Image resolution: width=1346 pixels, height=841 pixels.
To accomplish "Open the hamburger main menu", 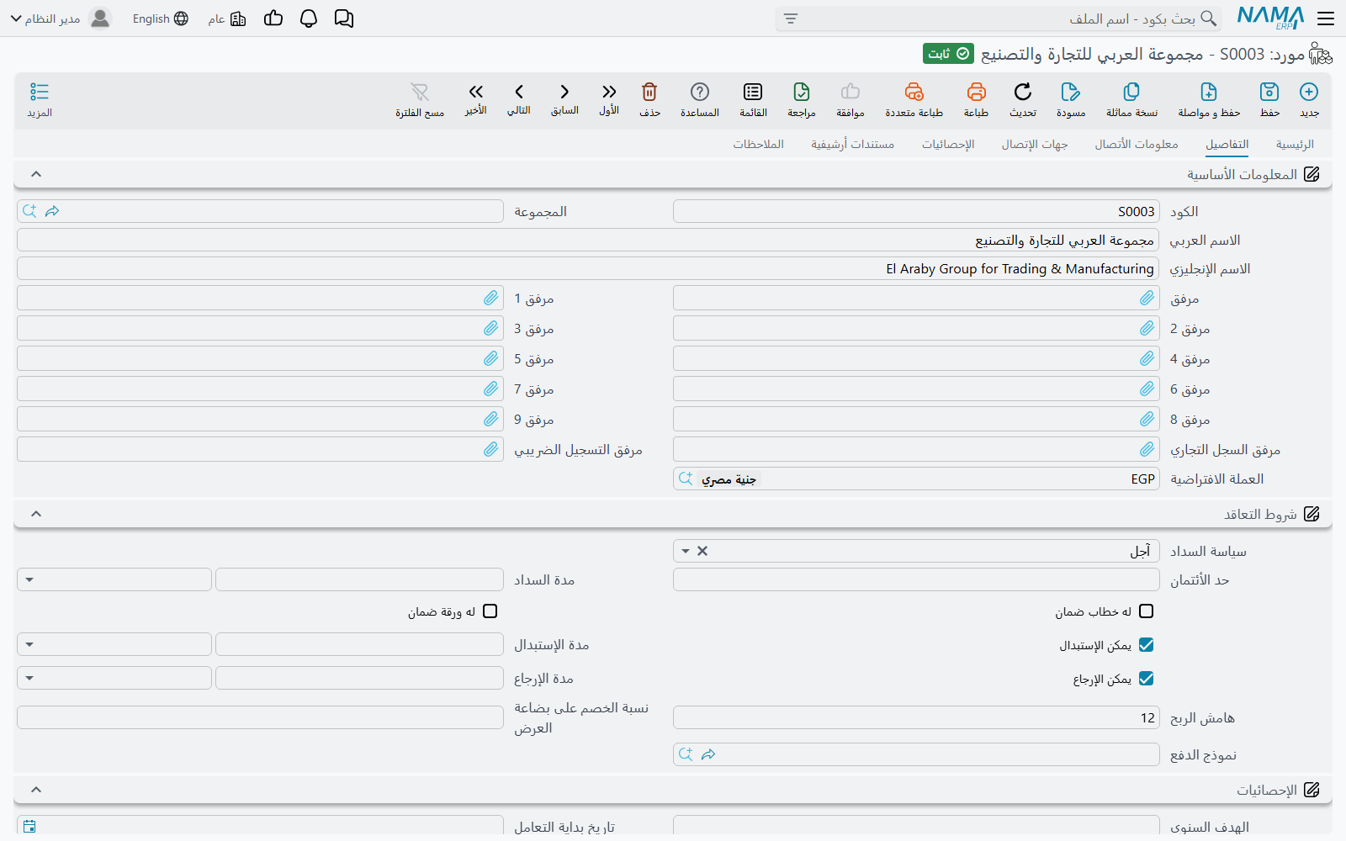I will click(1326, 19).
